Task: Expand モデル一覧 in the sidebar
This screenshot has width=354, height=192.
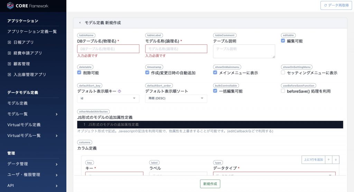Action: pos(33,114)
